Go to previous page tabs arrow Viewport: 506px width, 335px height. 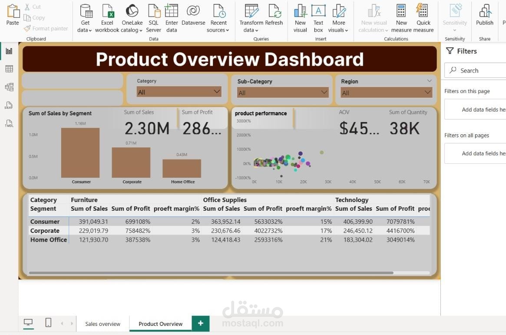click(62, 323)
